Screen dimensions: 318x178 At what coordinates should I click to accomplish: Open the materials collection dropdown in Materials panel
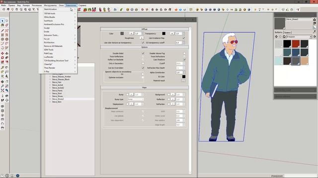coord(299,37)
